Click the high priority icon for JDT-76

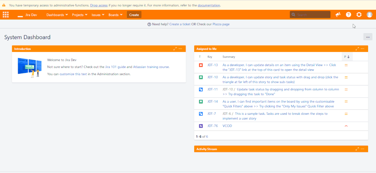346,126
